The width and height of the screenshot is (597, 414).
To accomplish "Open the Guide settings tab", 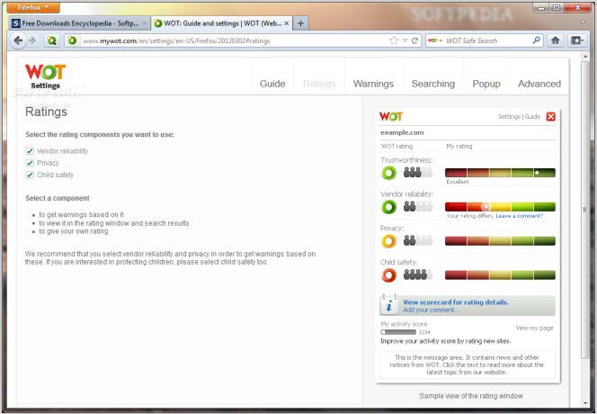I will pyautogui.click(x=272, y=84).
